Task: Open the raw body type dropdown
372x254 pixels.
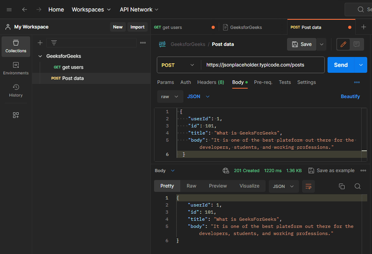Action: pos(170,97)
